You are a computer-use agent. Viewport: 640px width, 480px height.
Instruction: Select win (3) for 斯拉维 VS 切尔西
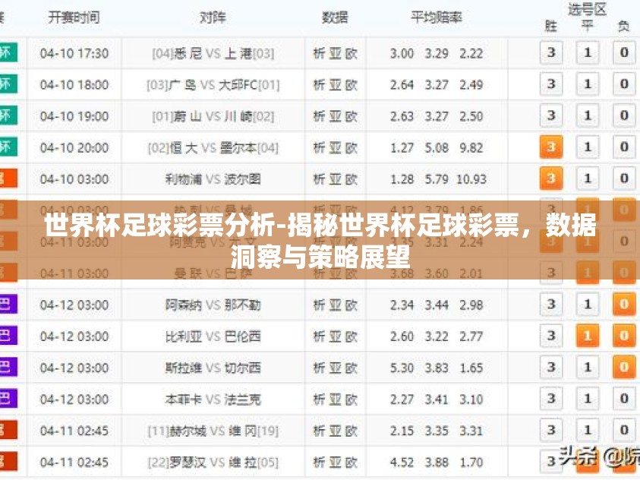click(551, 368)
